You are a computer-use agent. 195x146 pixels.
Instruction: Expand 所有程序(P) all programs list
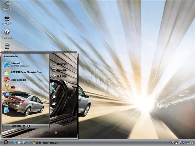pyautogui.click(x=26, y=126)
